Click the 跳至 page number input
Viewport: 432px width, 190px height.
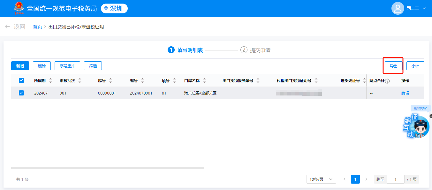pyautogui.click(x=395, y=179)
